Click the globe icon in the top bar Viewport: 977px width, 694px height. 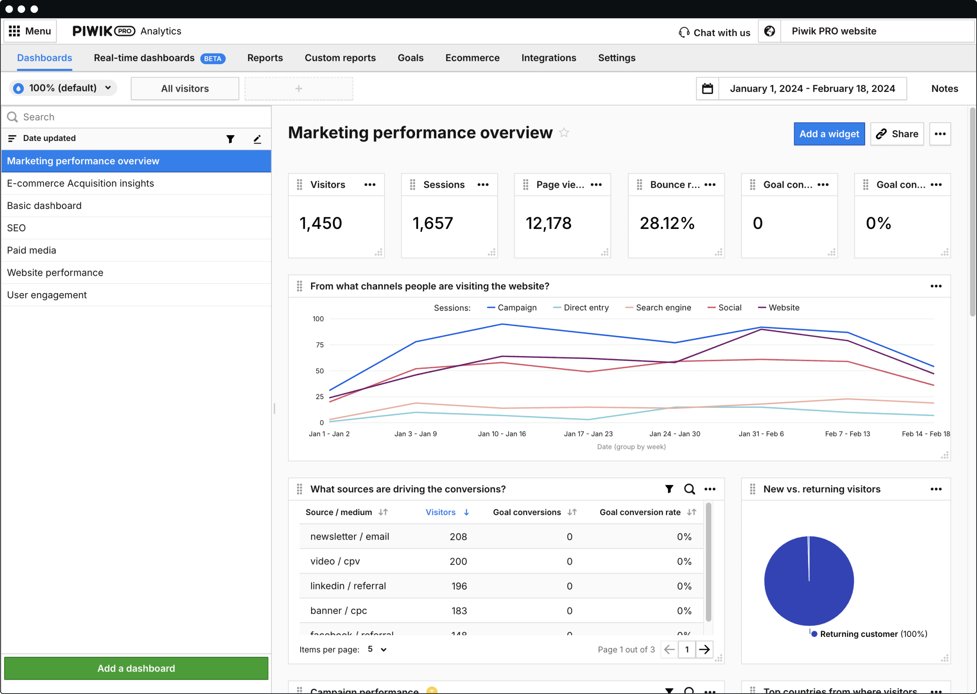[x=769, y=31]
